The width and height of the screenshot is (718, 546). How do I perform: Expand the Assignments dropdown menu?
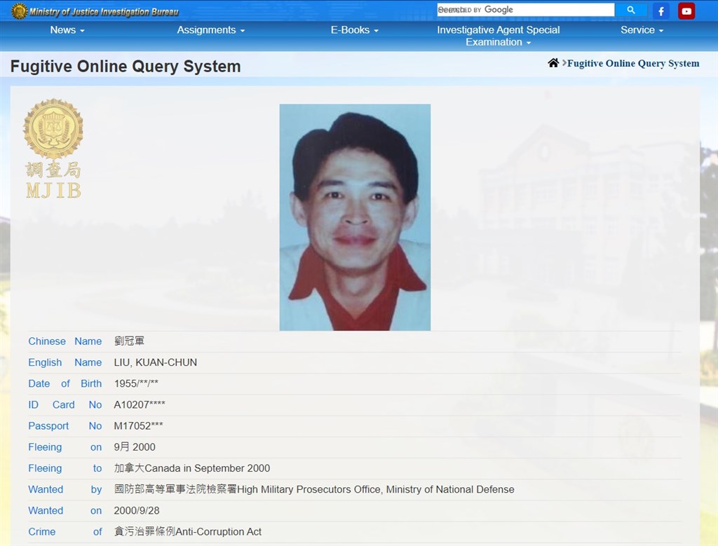(211, 30)
